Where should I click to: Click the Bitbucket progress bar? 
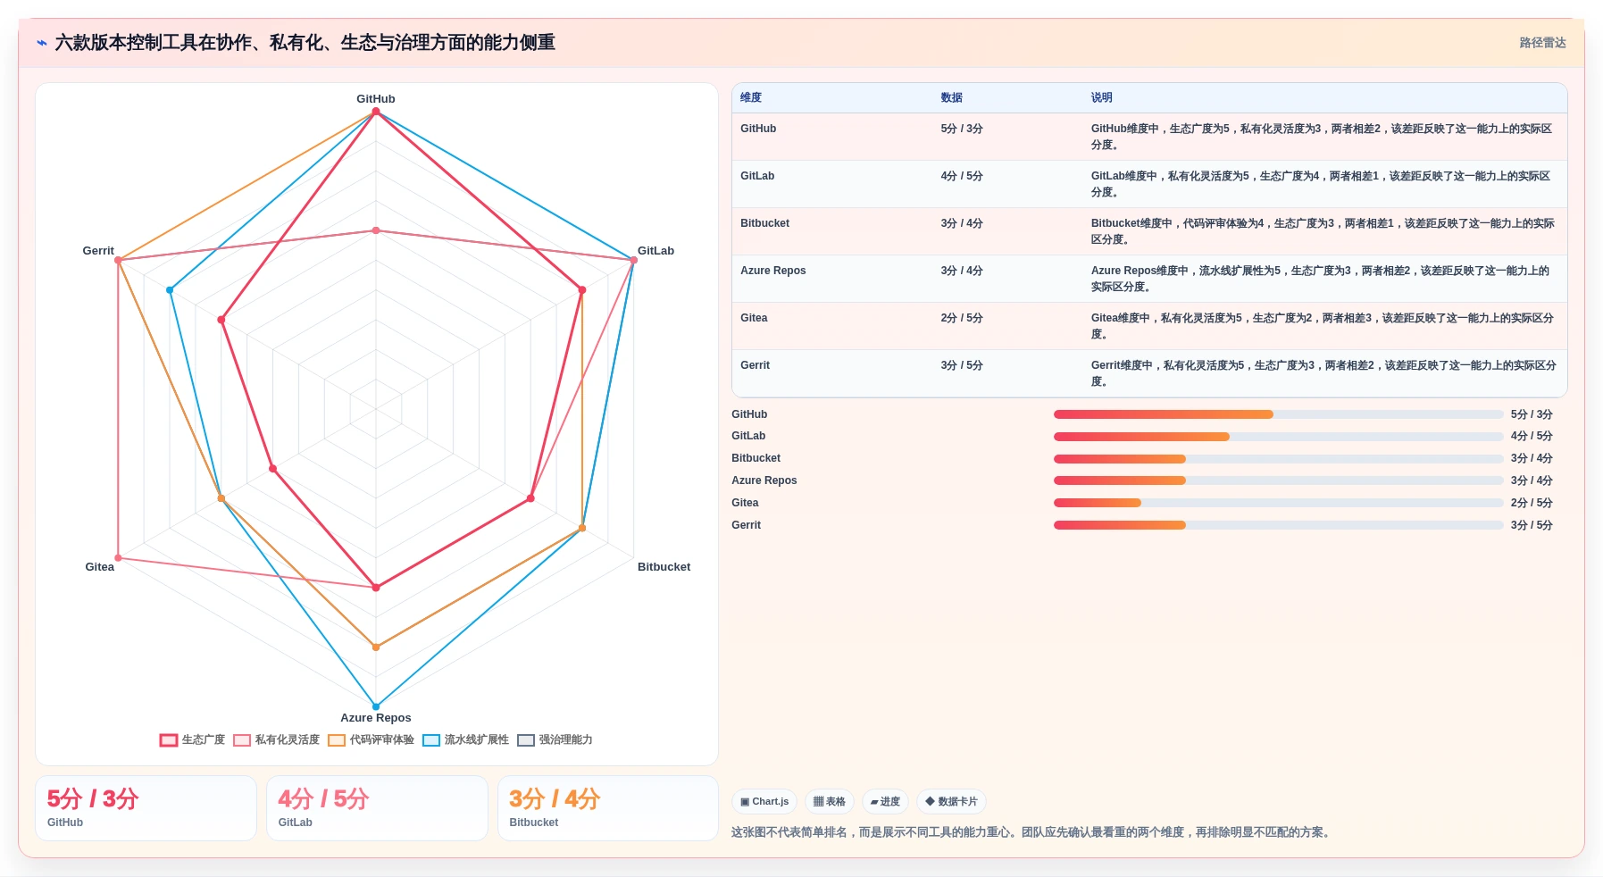tap(1279, 459)
